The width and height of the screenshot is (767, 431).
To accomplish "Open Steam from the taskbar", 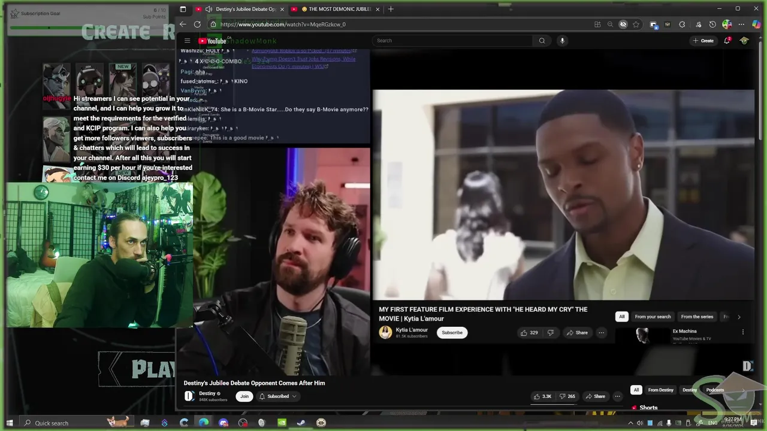I will click(301, 423).
